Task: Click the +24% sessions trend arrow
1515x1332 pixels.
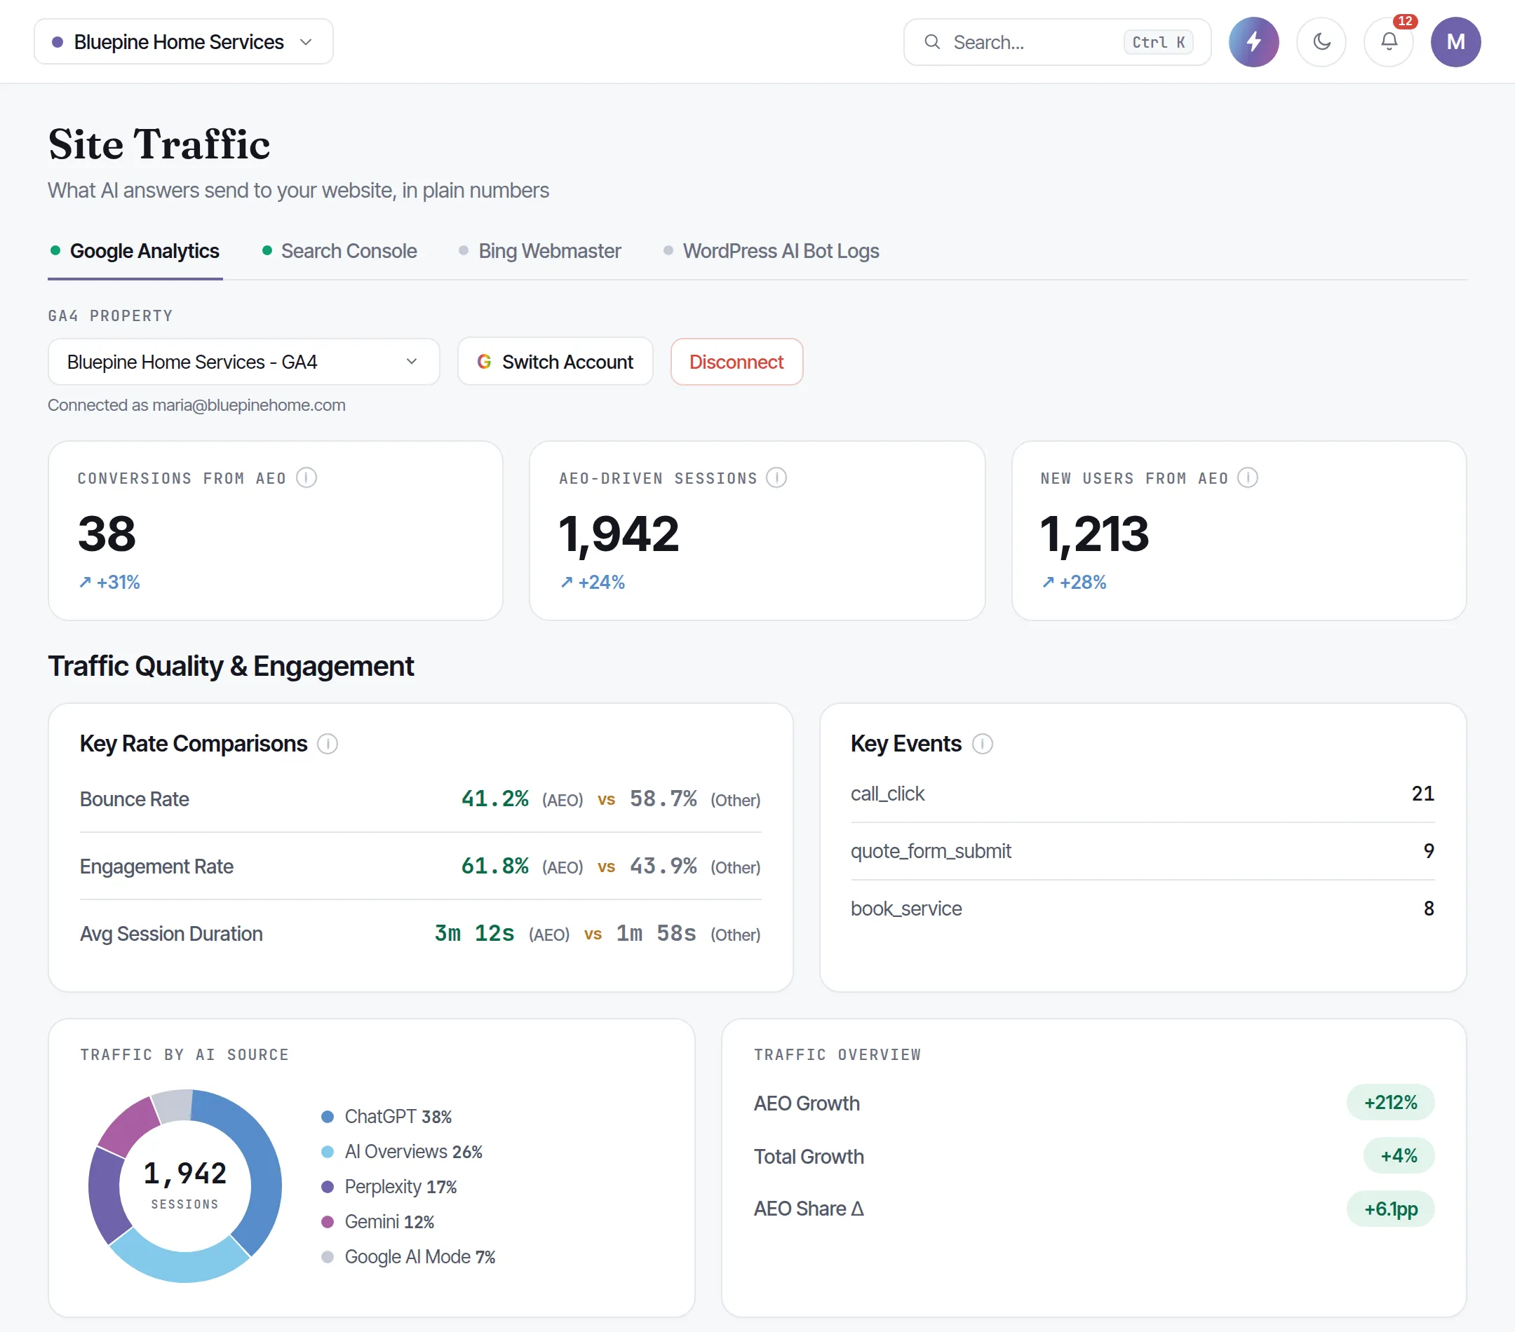Action: click(x=566, y=583)
